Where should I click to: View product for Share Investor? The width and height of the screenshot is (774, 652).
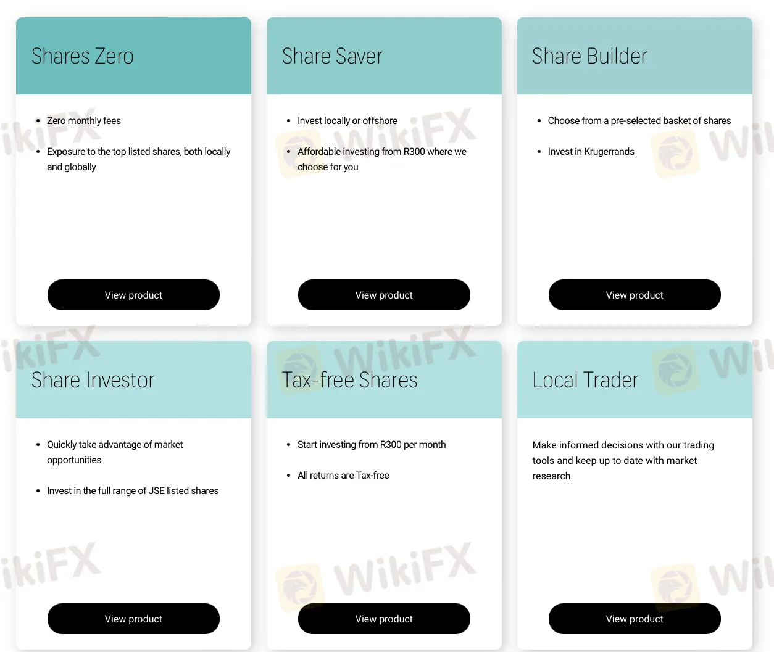coord(133,619)
